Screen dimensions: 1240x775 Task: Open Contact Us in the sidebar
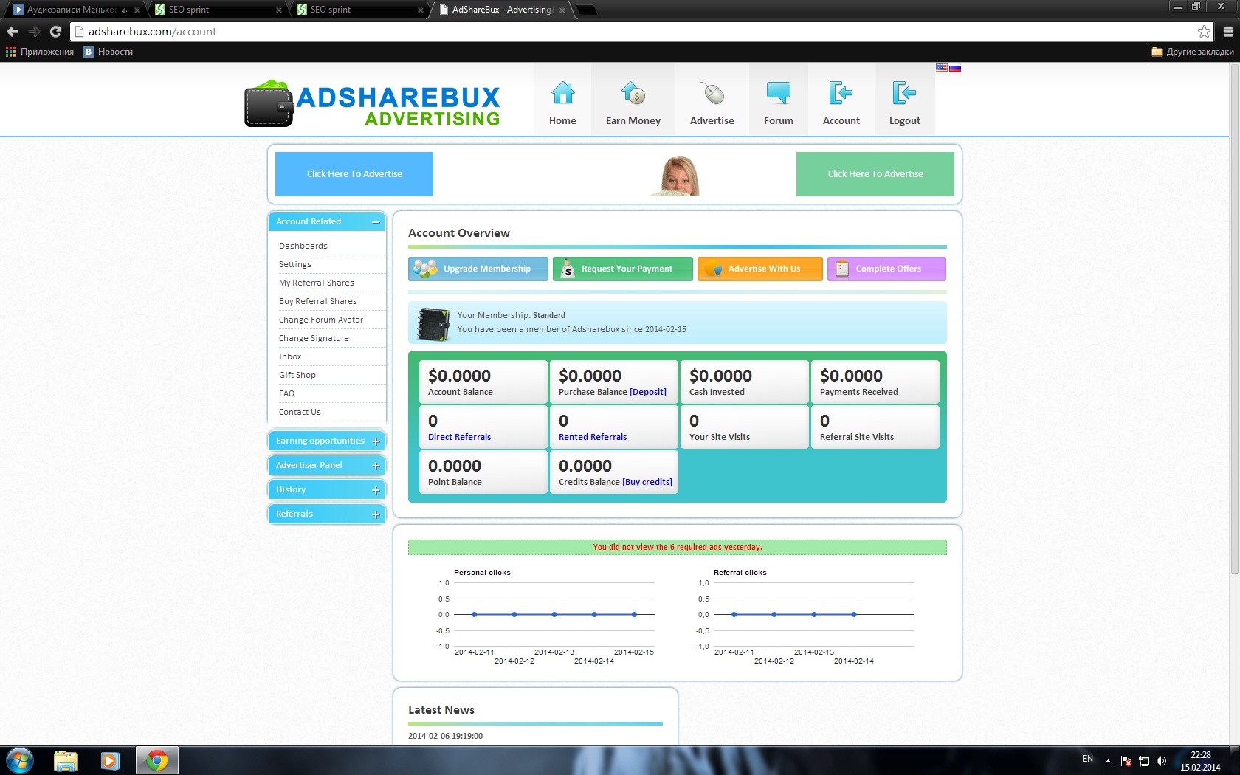click(x=300, y=412)
